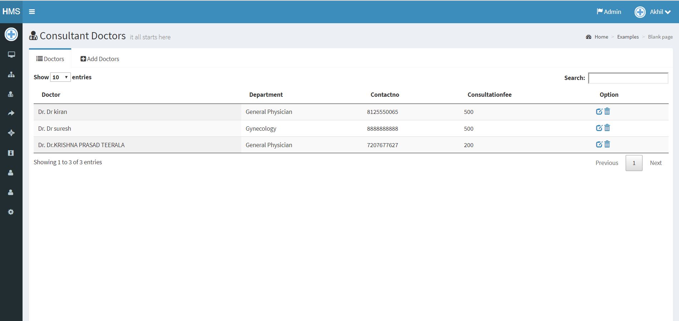This screenshot has width=679, height=321.
Task: Focus the Search input field
Action: (x=628, y=78)
